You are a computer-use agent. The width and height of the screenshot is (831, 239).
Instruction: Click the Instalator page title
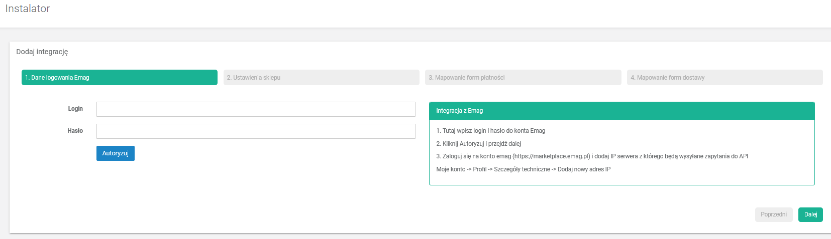coord(28,9)
